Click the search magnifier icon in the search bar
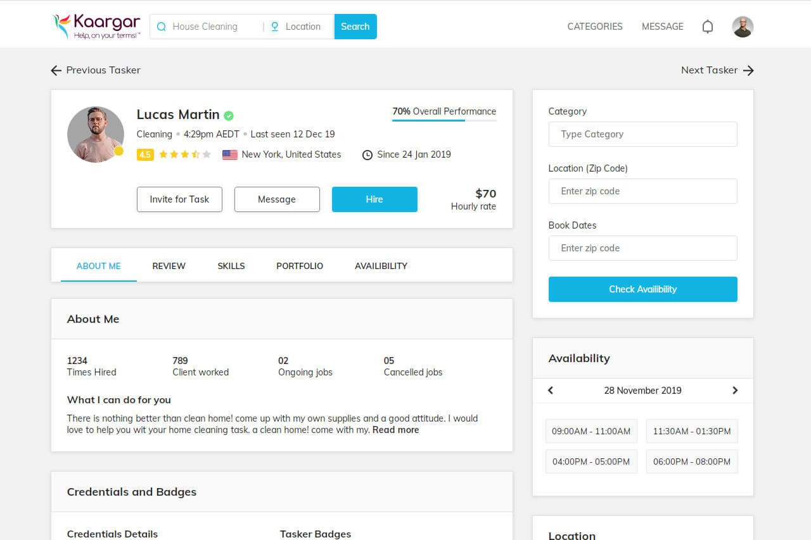This screenshot has height=540, width=811. click(162, 27)
